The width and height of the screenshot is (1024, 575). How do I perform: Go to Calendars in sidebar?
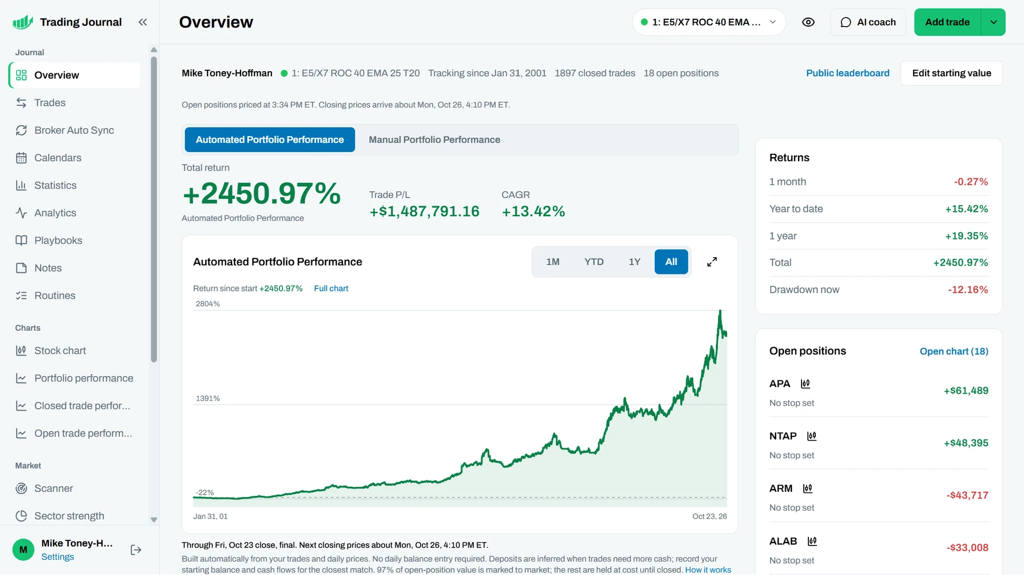[x=75, y=158]
